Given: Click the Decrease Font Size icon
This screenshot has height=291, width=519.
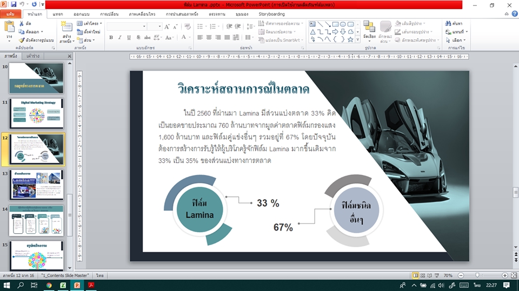Looking at the screenshot, I should [x=175, y=26].
